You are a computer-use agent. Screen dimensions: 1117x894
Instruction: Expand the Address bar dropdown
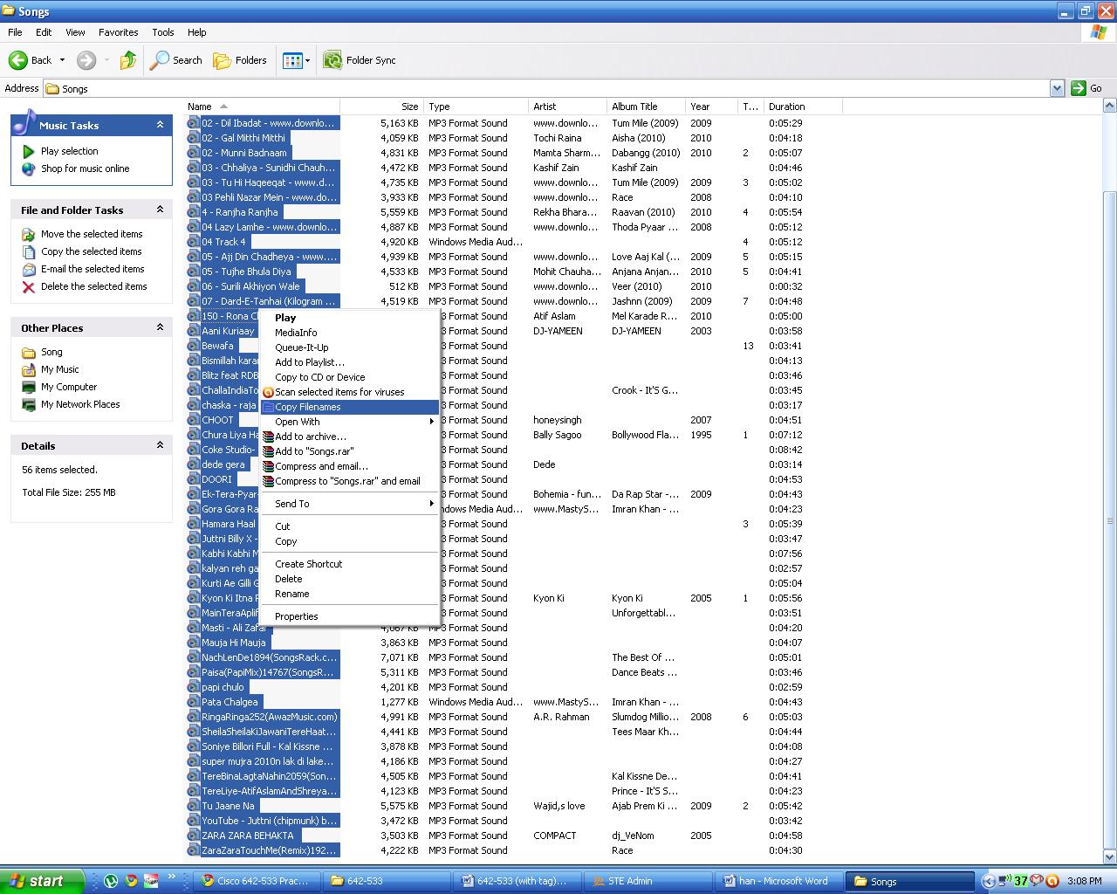pos(1057,88)
